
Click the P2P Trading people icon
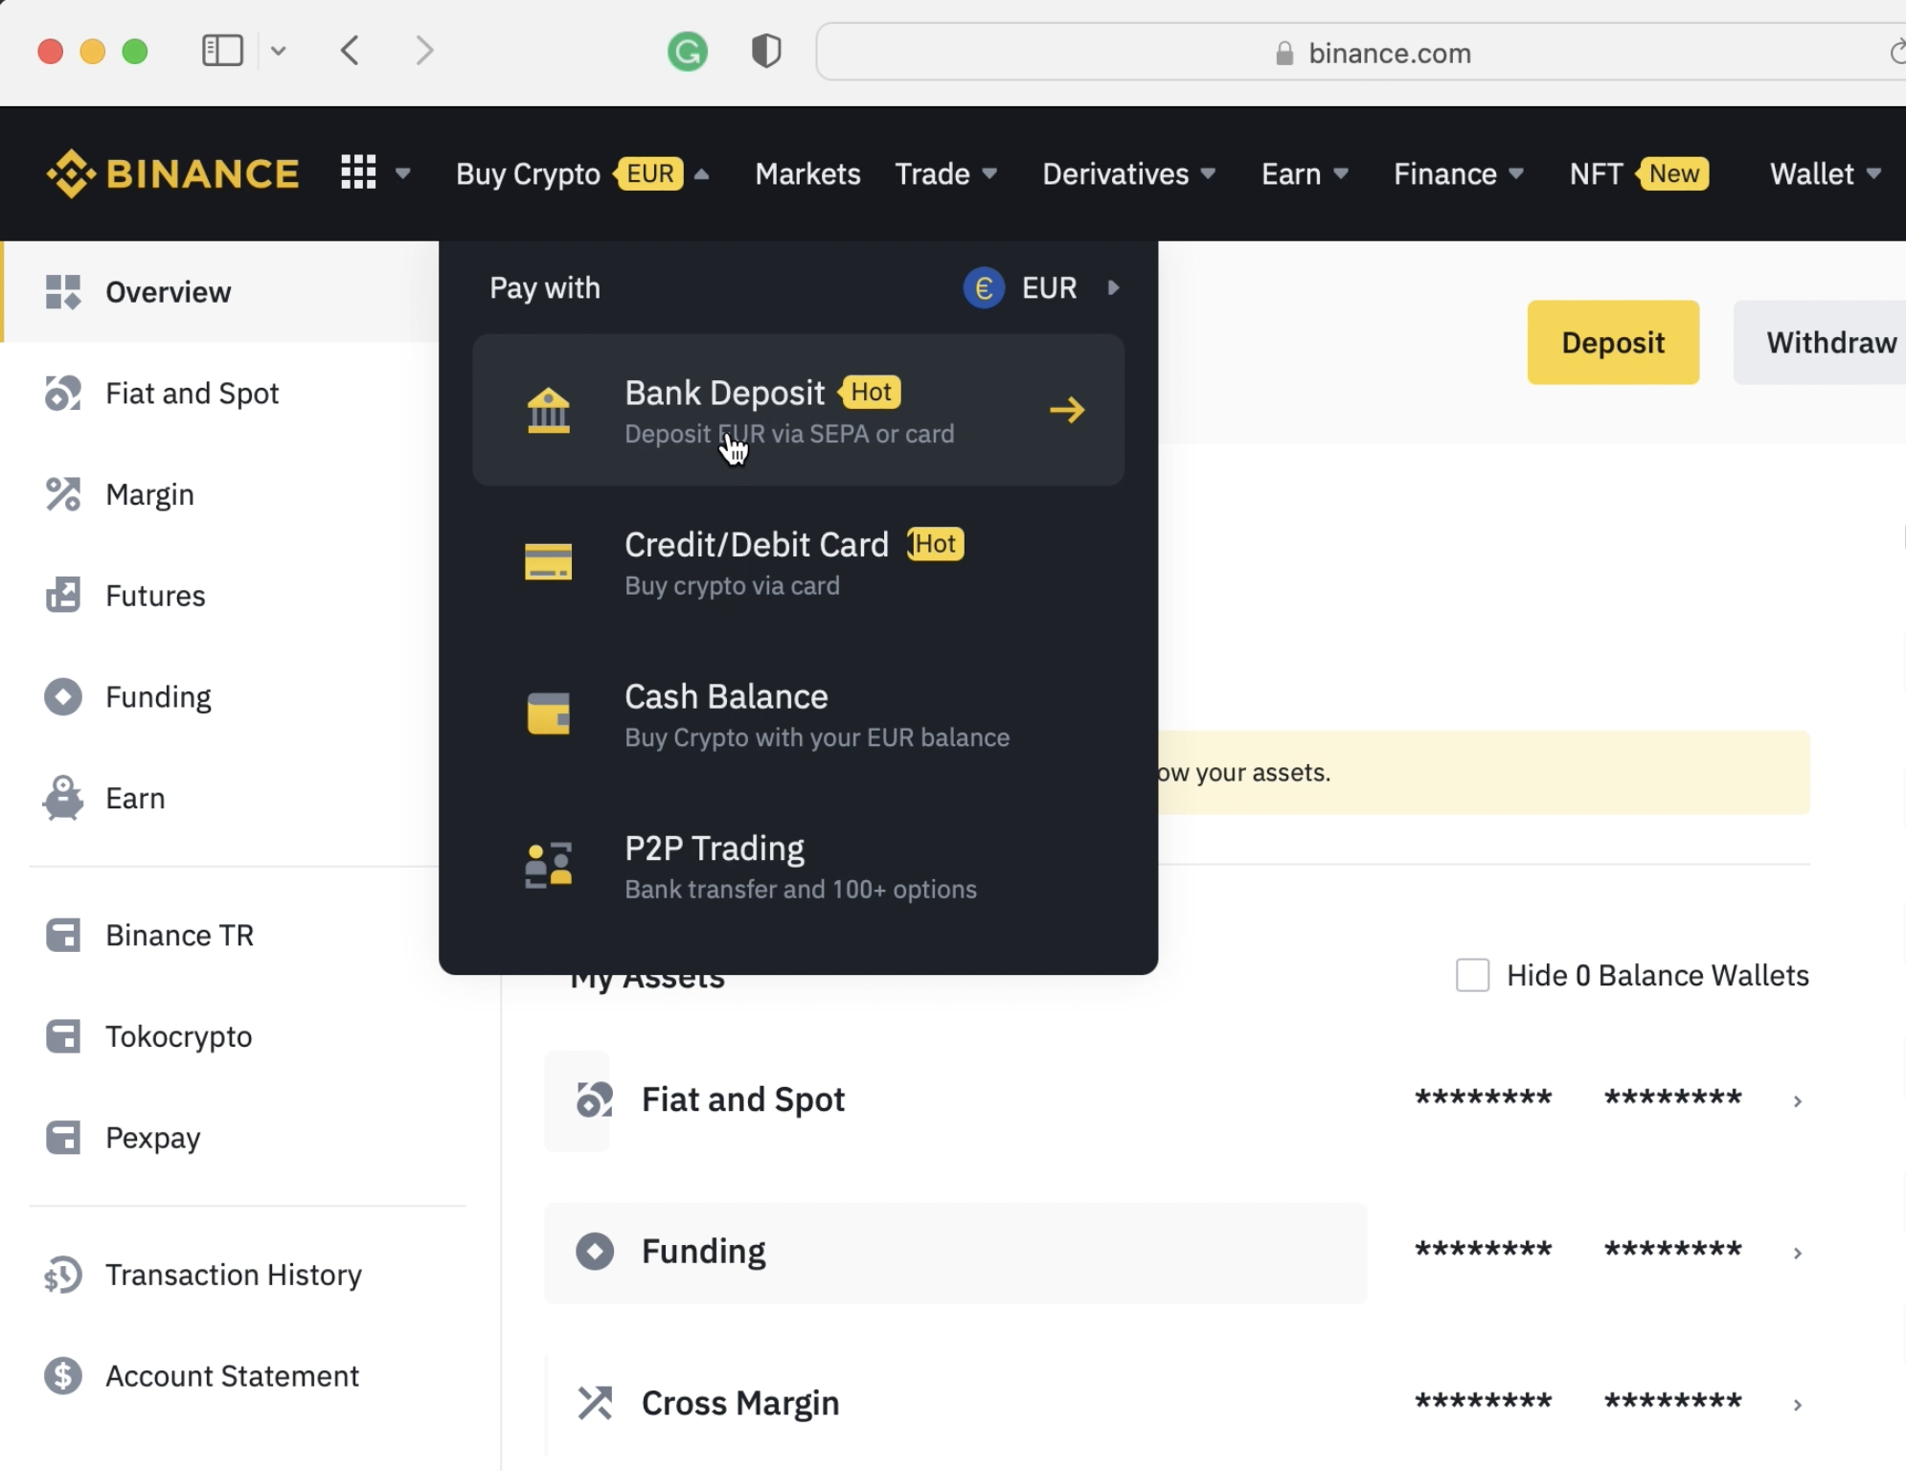549,866
